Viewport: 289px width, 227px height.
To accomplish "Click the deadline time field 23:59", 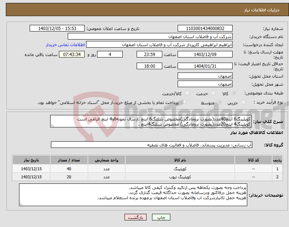I will pyautogui.click(x=149, y=54).
